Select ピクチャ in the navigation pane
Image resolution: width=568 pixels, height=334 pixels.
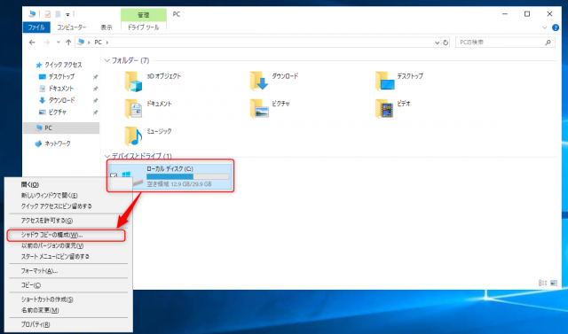click(x=52, y=112)
